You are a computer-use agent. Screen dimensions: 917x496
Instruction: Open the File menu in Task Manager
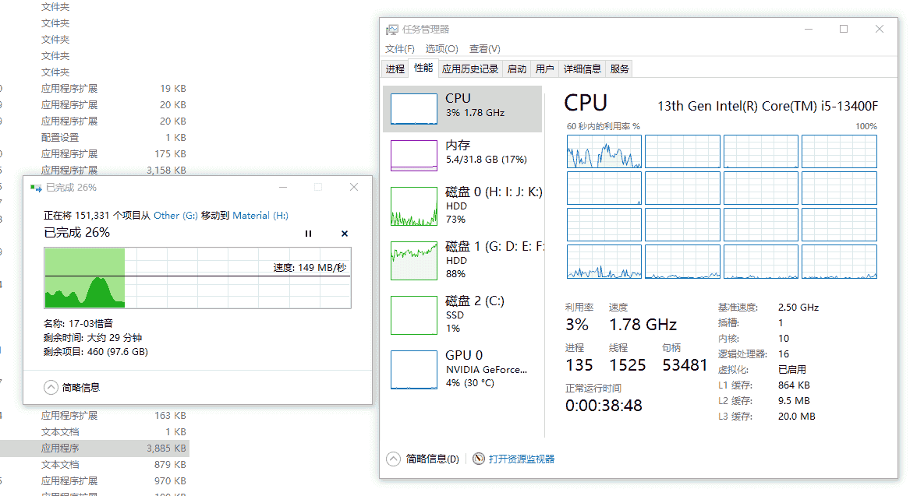[400, 48]
